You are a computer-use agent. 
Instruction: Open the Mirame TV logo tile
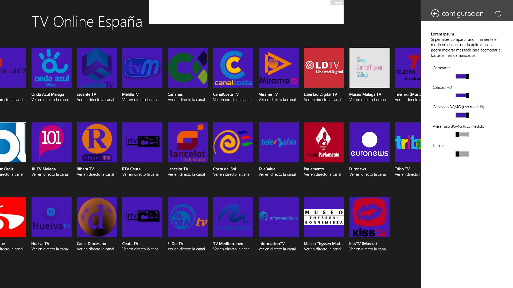pos(279,68)
